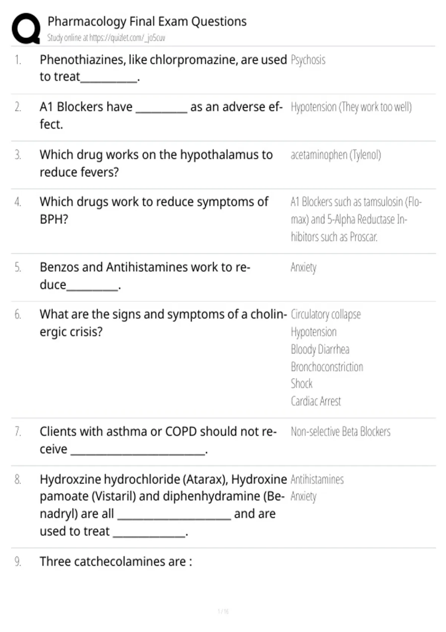Select the question about hypothalamus and fevers

click(156, 163)
